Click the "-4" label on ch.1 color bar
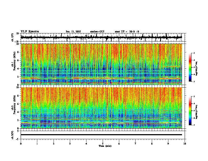This screenshot has height=161, width=208. [194, 60]
